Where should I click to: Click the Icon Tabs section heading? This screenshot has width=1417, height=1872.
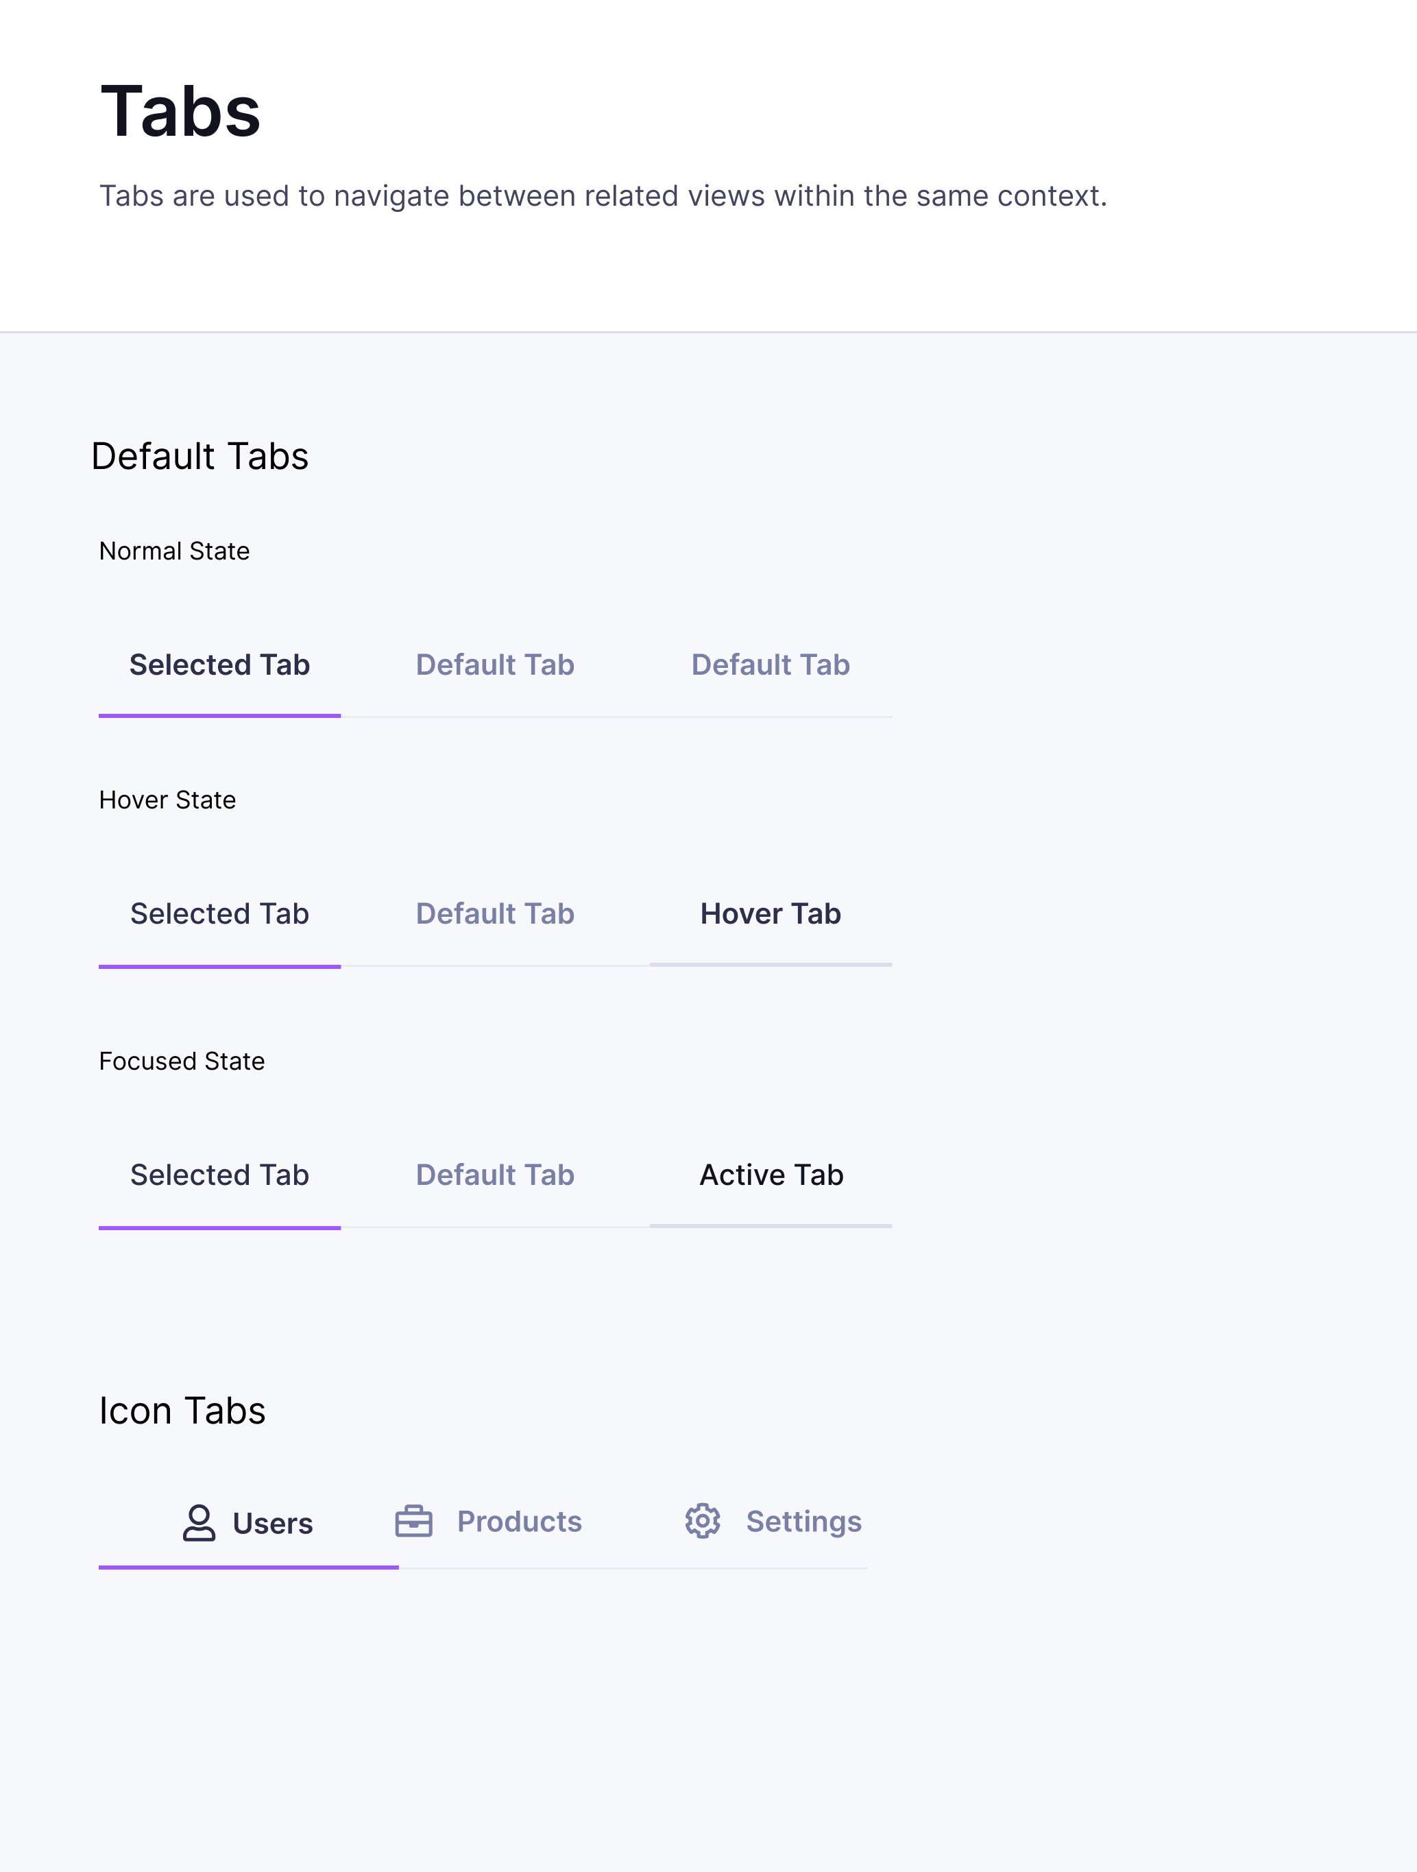(183, 1411)
